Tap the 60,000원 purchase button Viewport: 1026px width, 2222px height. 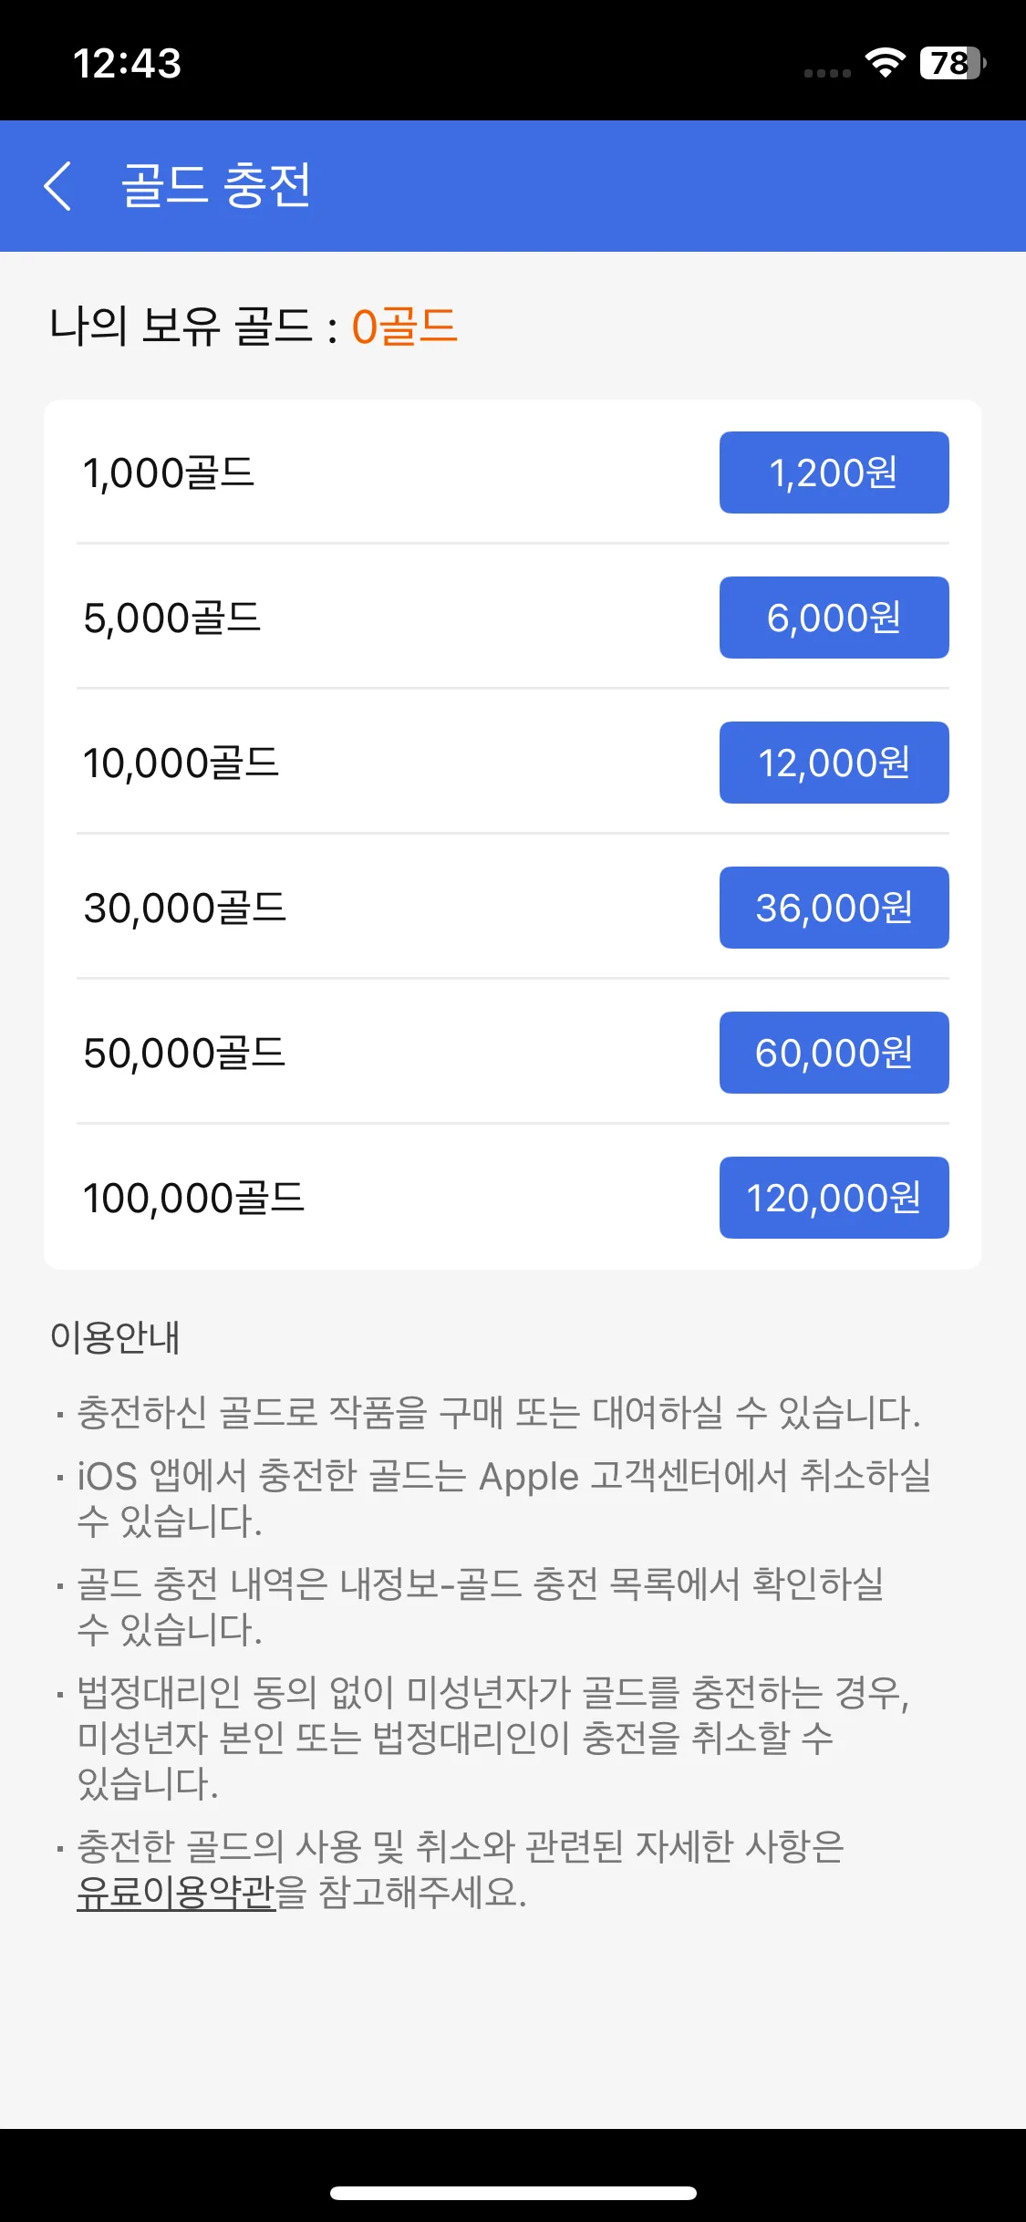coord(834,1053)
